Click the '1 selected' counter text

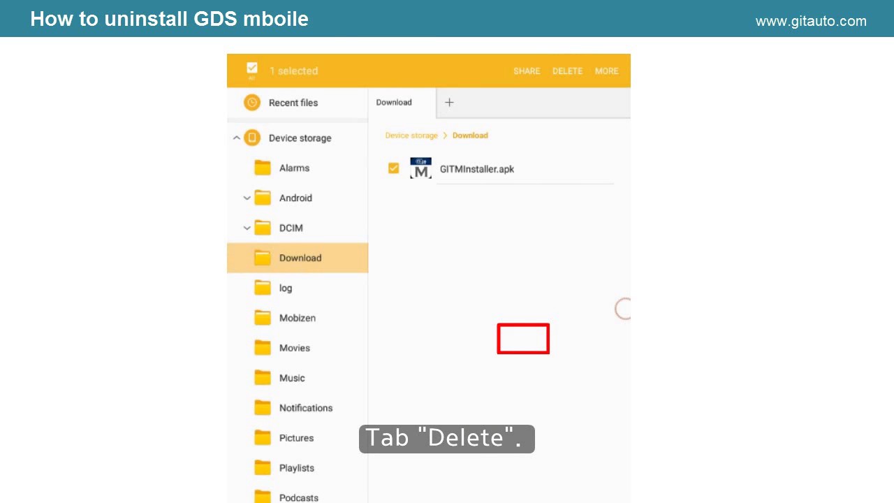pos(293,71)
